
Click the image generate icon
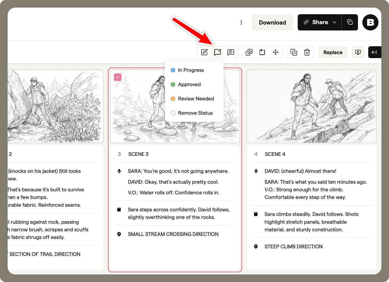249,52
